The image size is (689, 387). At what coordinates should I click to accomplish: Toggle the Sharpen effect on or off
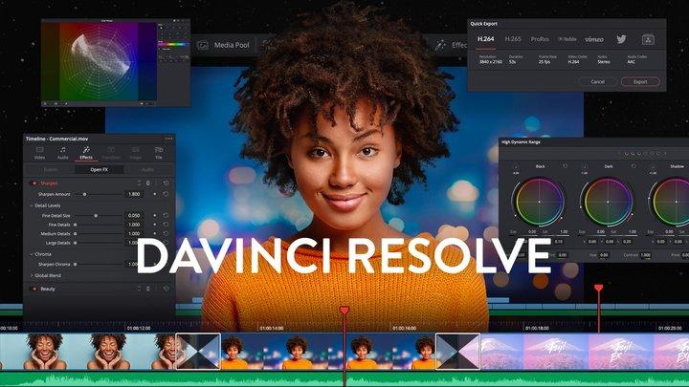pos(34,182)
